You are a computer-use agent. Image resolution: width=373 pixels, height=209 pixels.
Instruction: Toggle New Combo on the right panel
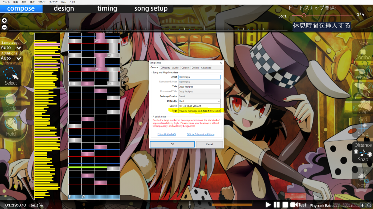click(363, 50)
